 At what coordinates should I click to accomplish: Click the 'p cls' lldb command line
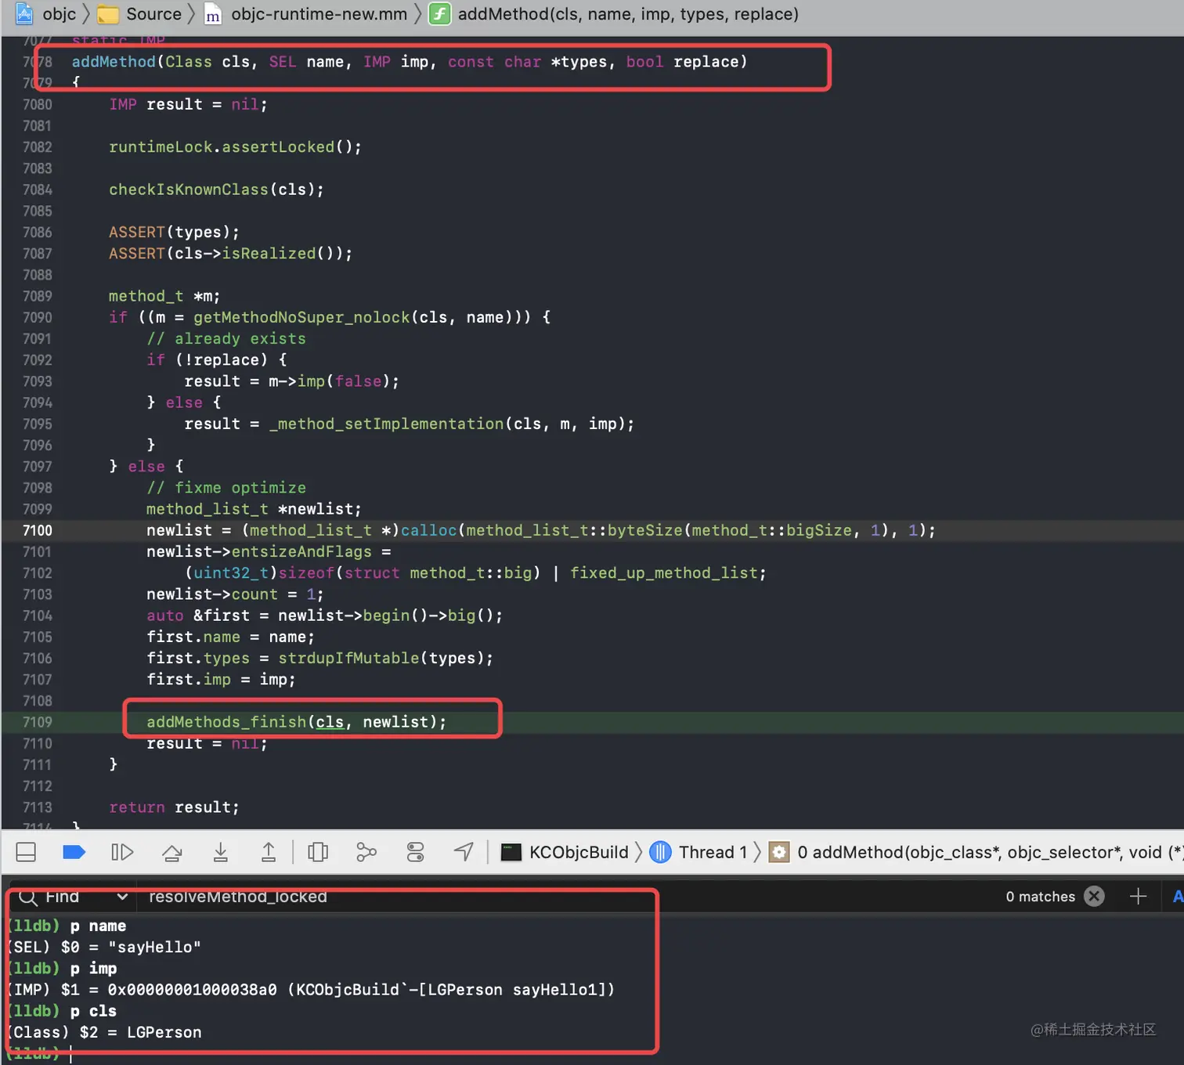pyautogui.click(x=93, y=1011)
